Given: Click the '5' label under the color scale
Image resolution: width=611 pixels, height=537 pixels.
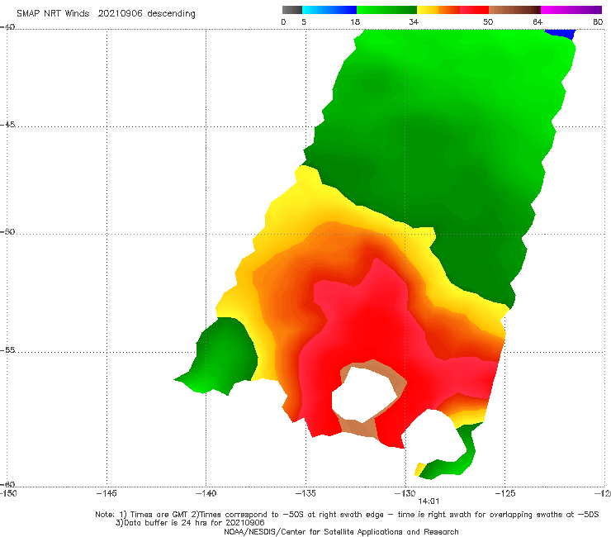Looking at the screenshot, I should (x=304, y=22).
